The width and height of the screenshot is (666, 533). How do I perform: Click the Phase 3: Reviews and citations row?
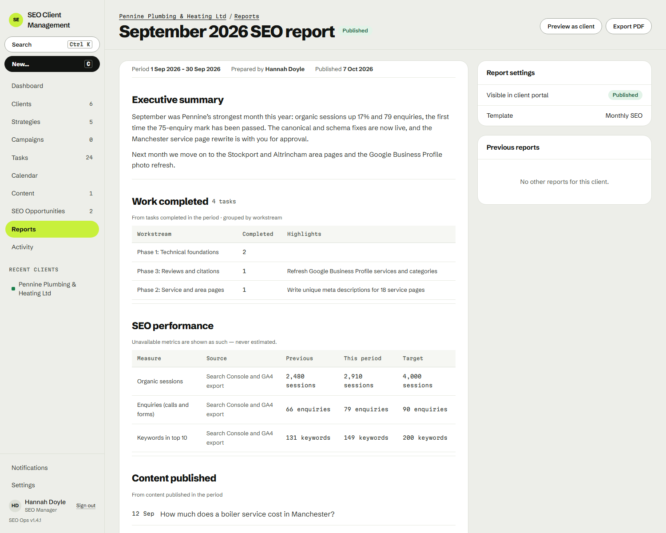tap(293, 271)
